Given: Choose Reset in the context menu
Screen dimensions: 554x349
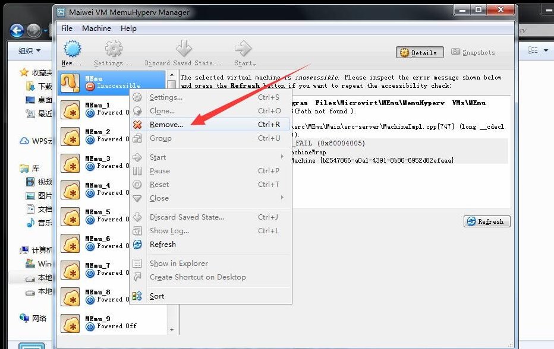Looking at the screenshot, I should (210, 185).
